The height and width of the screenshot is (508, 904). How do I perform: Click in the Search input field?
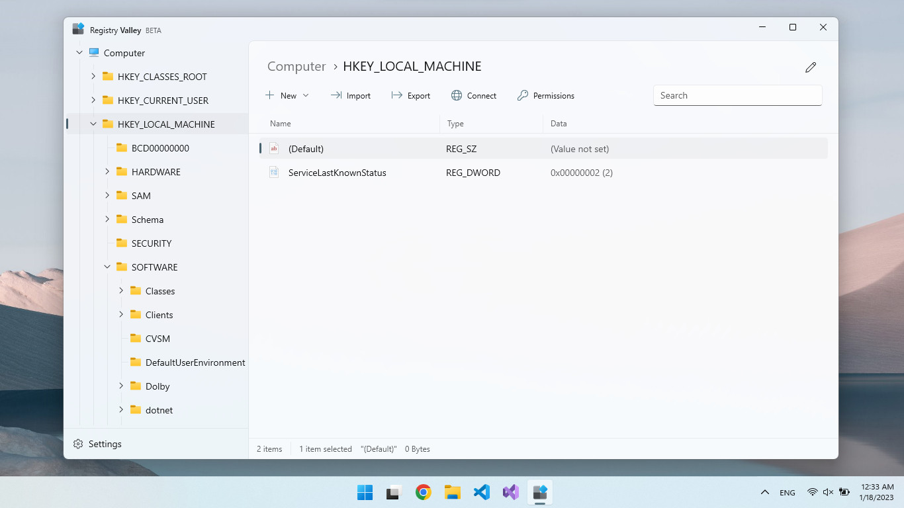737,95
